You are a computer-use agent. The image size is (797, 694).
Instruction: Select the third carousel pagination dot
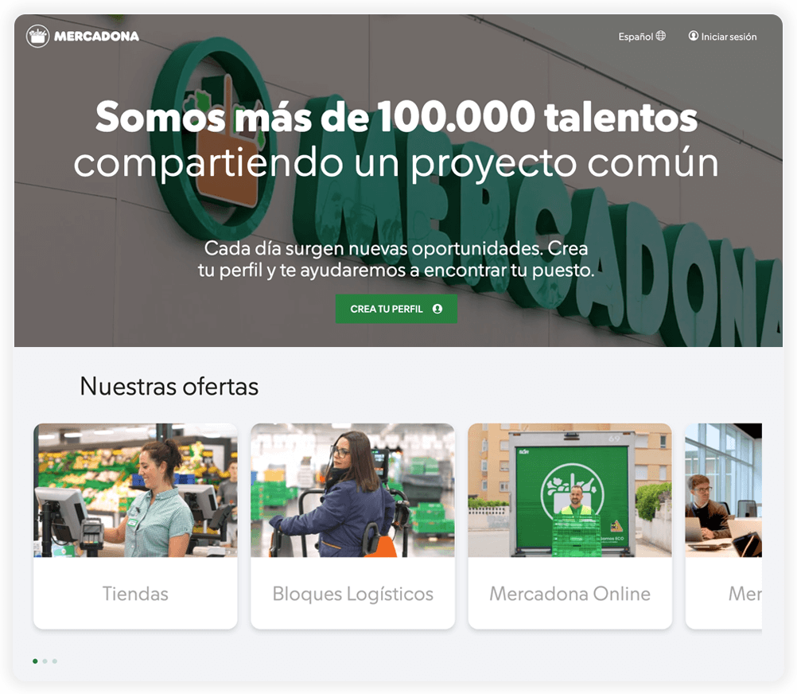pyautogui.click(x=54, y=661)
